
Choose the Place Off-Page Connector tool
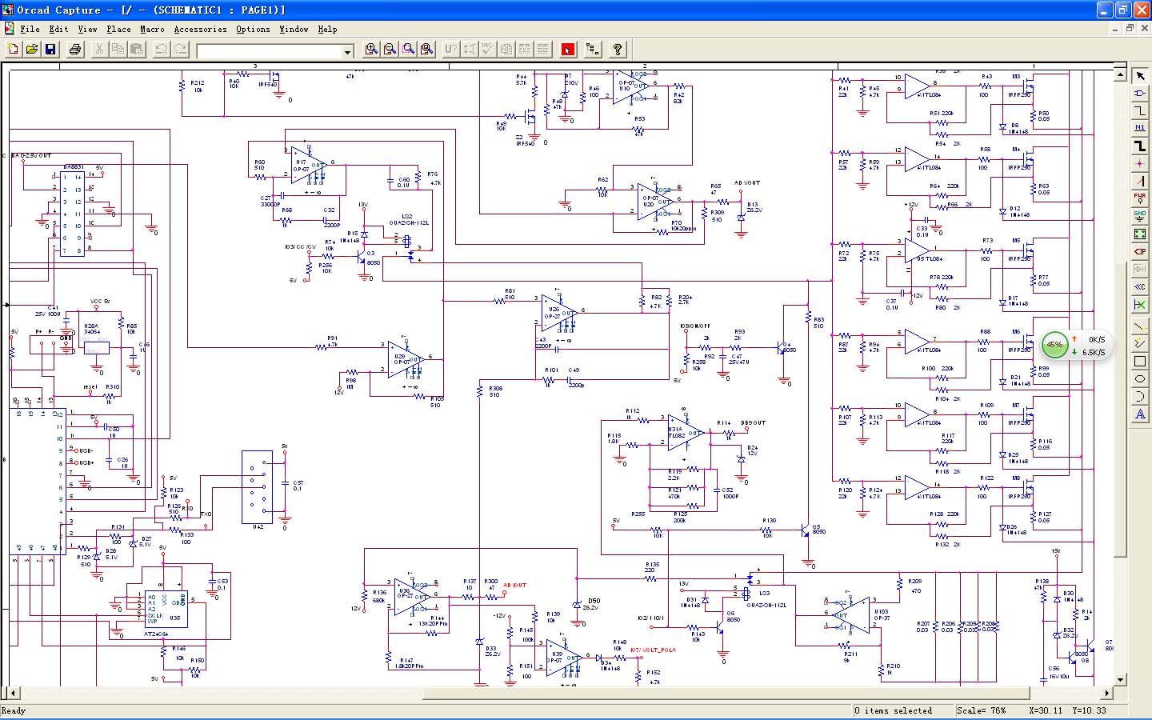[x=1140, y=286]
